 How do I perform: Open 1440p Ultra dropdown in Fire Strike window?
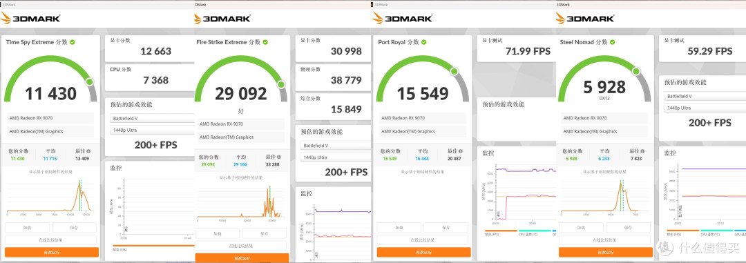click(336, 157)
